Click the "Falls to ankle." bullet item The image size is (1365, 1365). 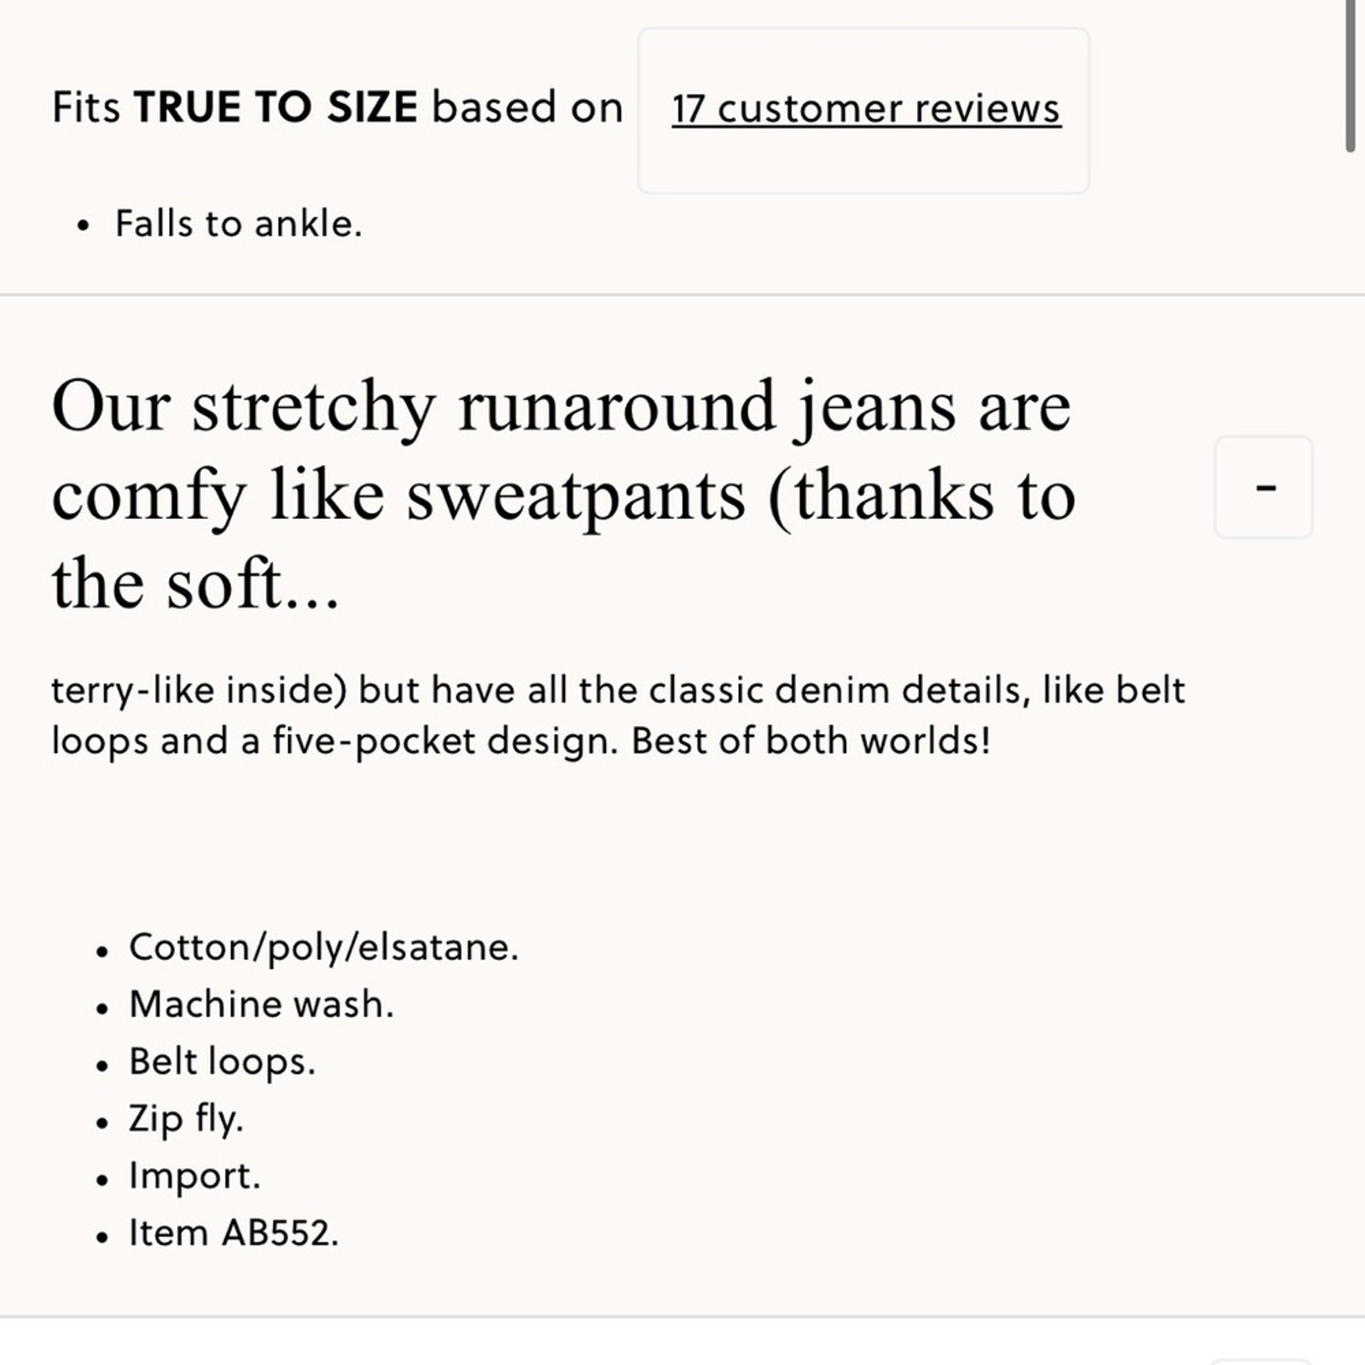point(239,224)
